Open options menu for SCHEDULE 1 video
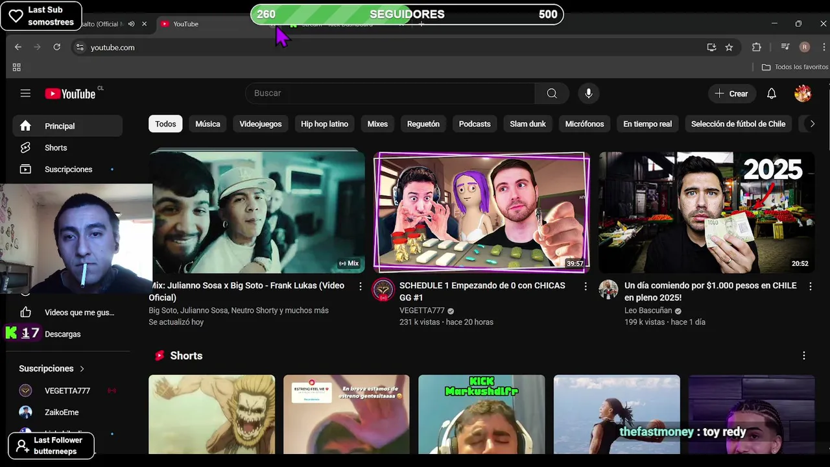 [586, 286]
